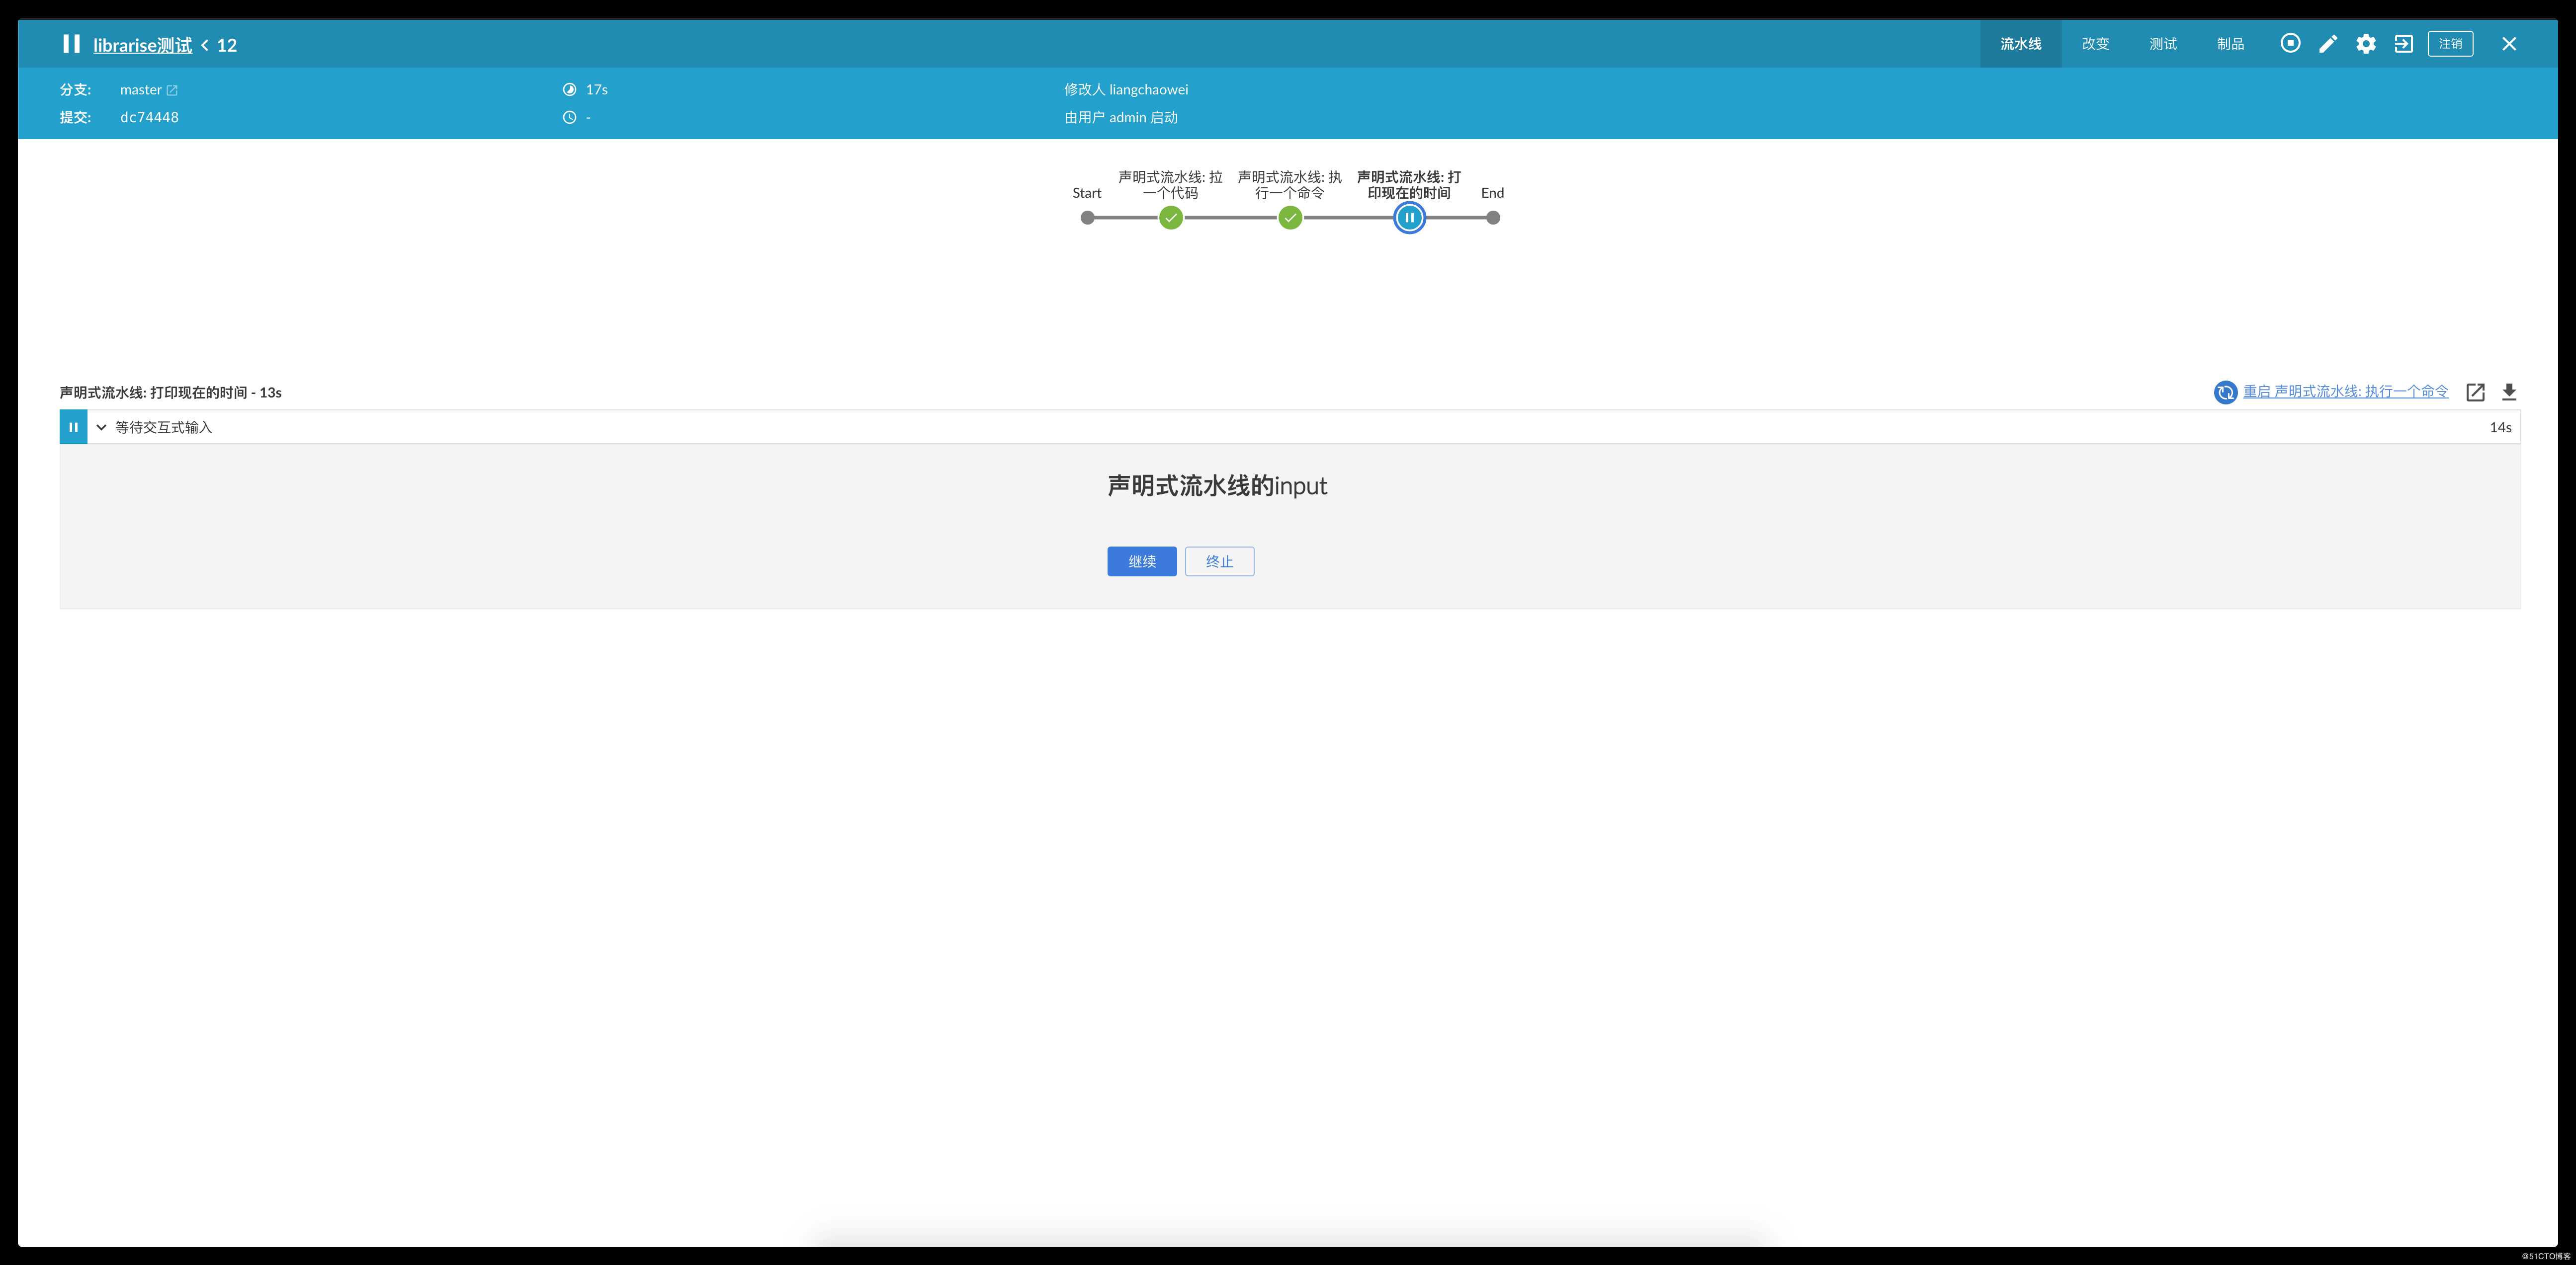Click 由用户 admin 启动 text
The height and width of the screenshot is (1265, 2576).
point(1121,118)
